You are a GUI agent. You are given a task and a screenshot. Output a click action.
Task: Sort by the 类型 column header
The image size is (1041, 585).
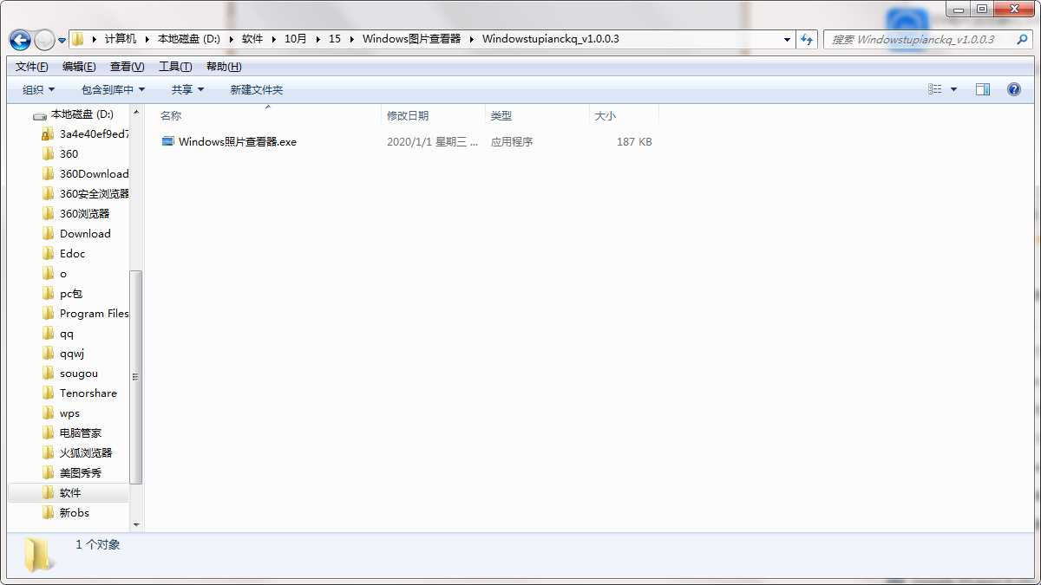coord(538,115)
